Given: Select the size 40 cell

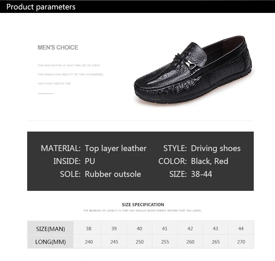Looking at the screenshot, I should [x=139, y=229].
